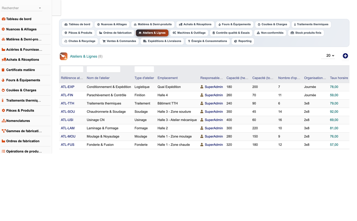357x221 pixels.
Task: Click the Tableau de bord sidebar icon
Action: coord(4,19)
